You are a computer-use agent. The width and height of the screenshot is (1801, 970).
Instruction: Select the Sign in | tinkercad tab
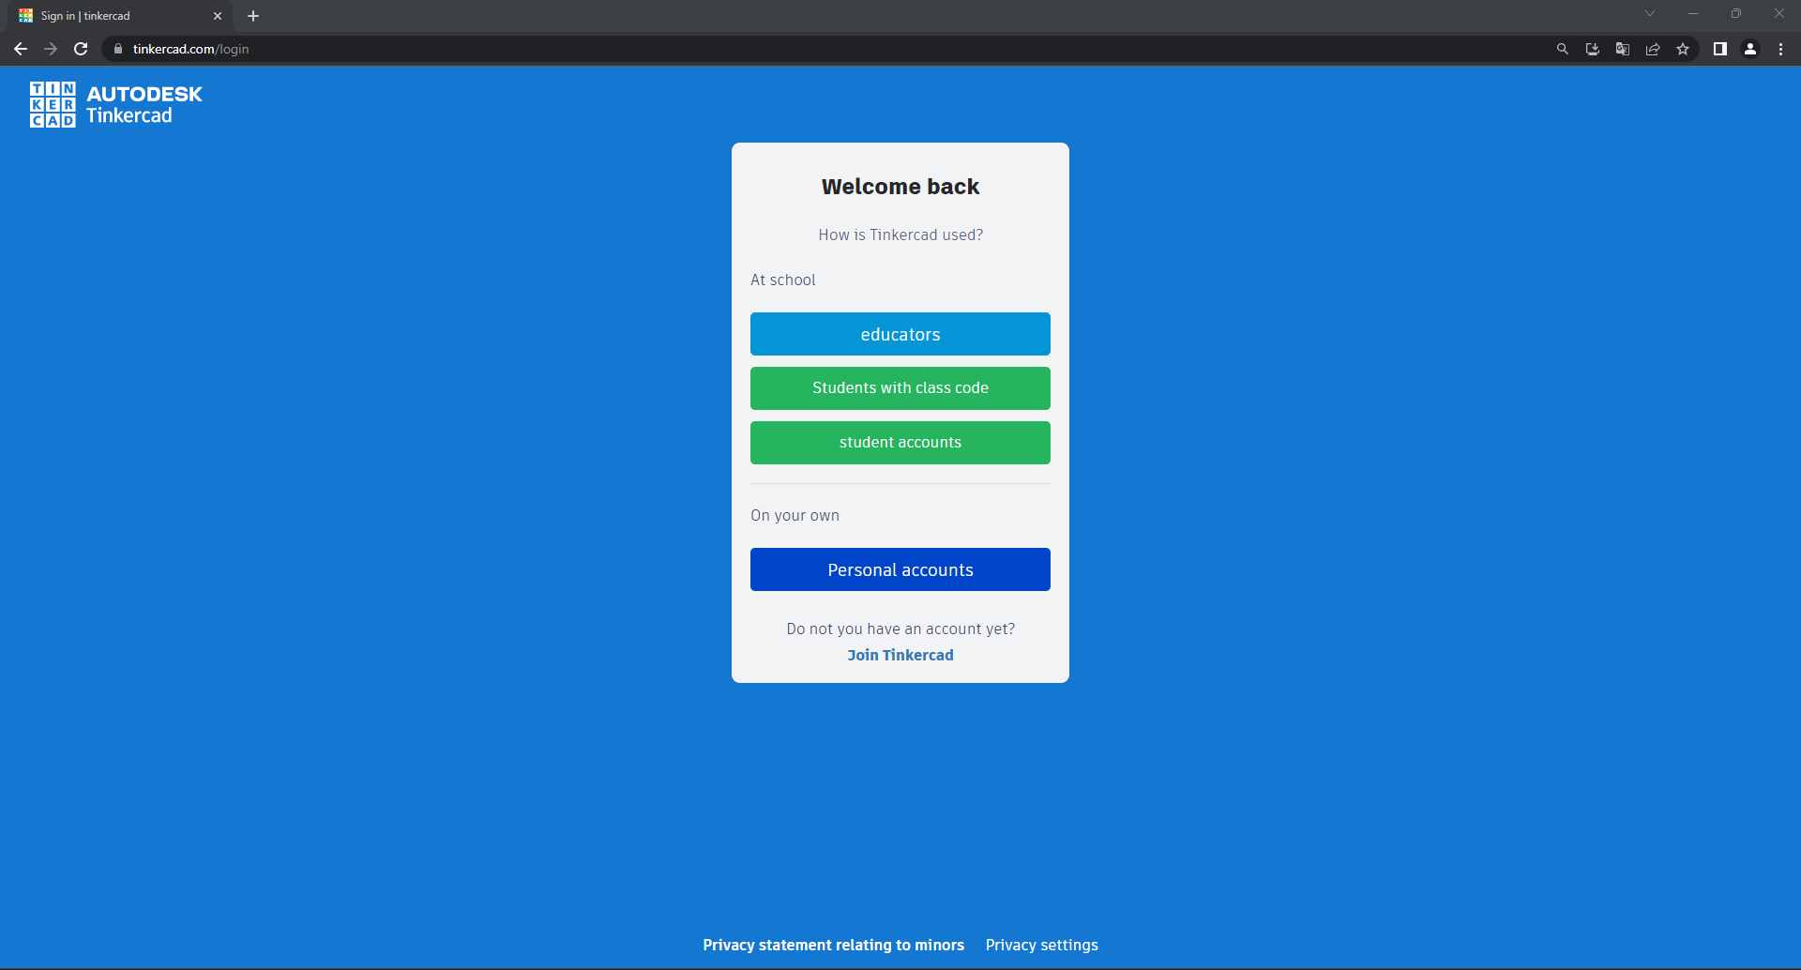coord(120,16)
